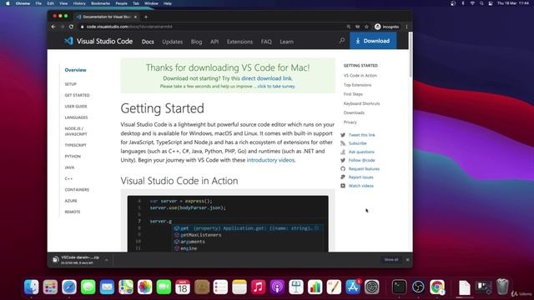
Task: Click the Watch videos icon
Action: (343, 186)
